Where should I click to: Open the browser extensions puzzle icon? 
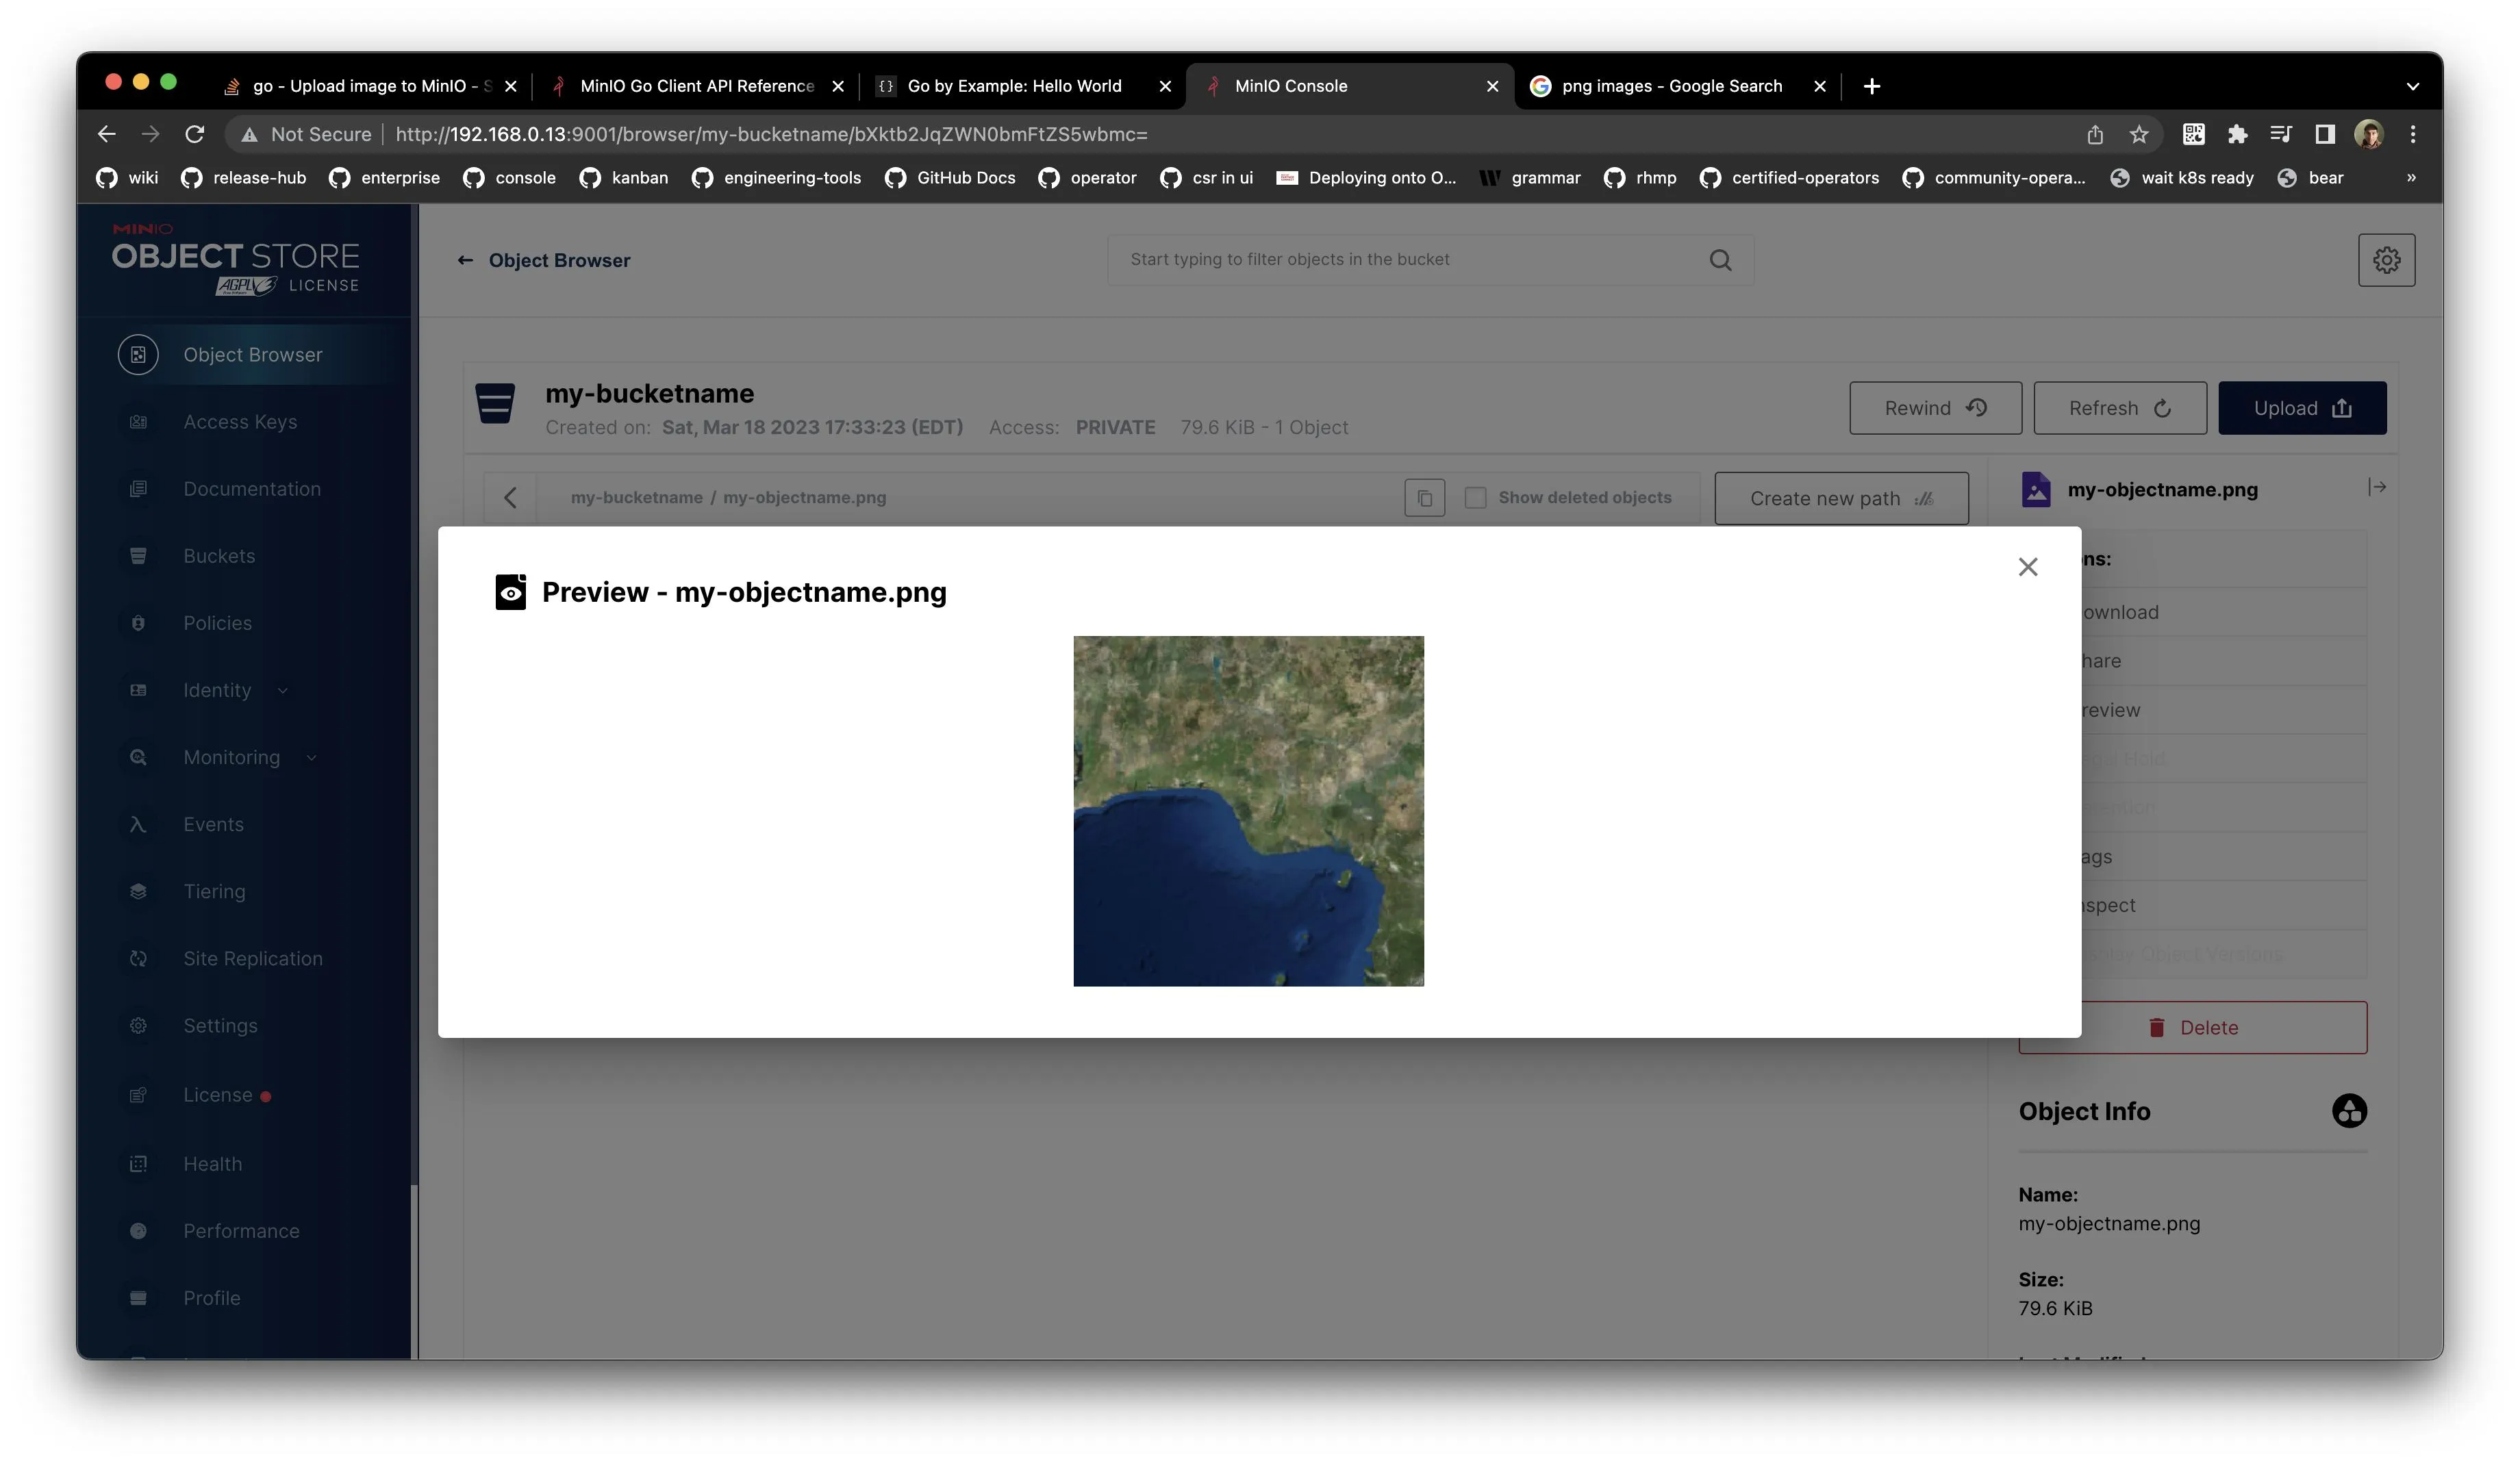[2237, 134]
